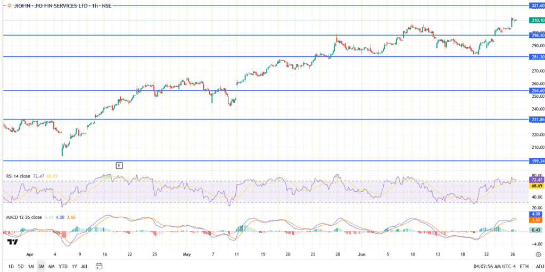This screenshot has height=272, width=545.
Task: Display All available history range
Action: 84,266
